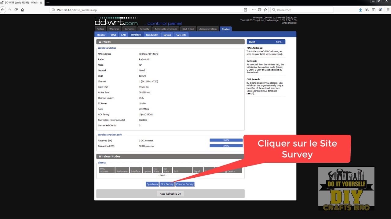This screenshot has width=391, height=219.
Task: Click the Site Survey button
Action: point(167,184)
